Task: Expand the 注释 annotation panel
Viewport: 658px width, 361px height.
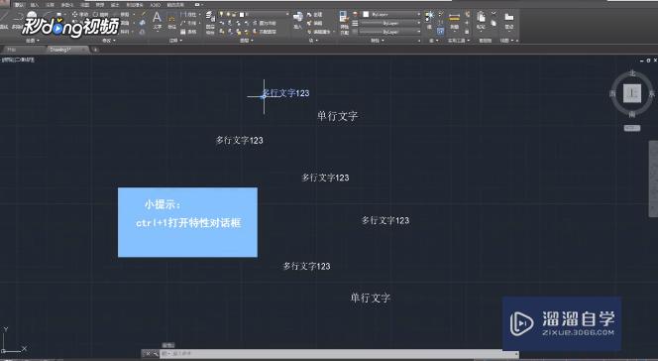Action: click(x=175, y=41)
